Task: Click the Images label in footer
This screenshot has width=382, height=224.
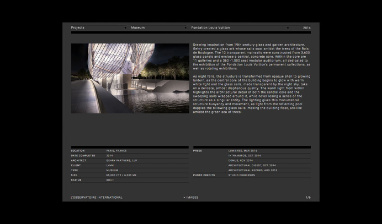Action: point(192,197)
